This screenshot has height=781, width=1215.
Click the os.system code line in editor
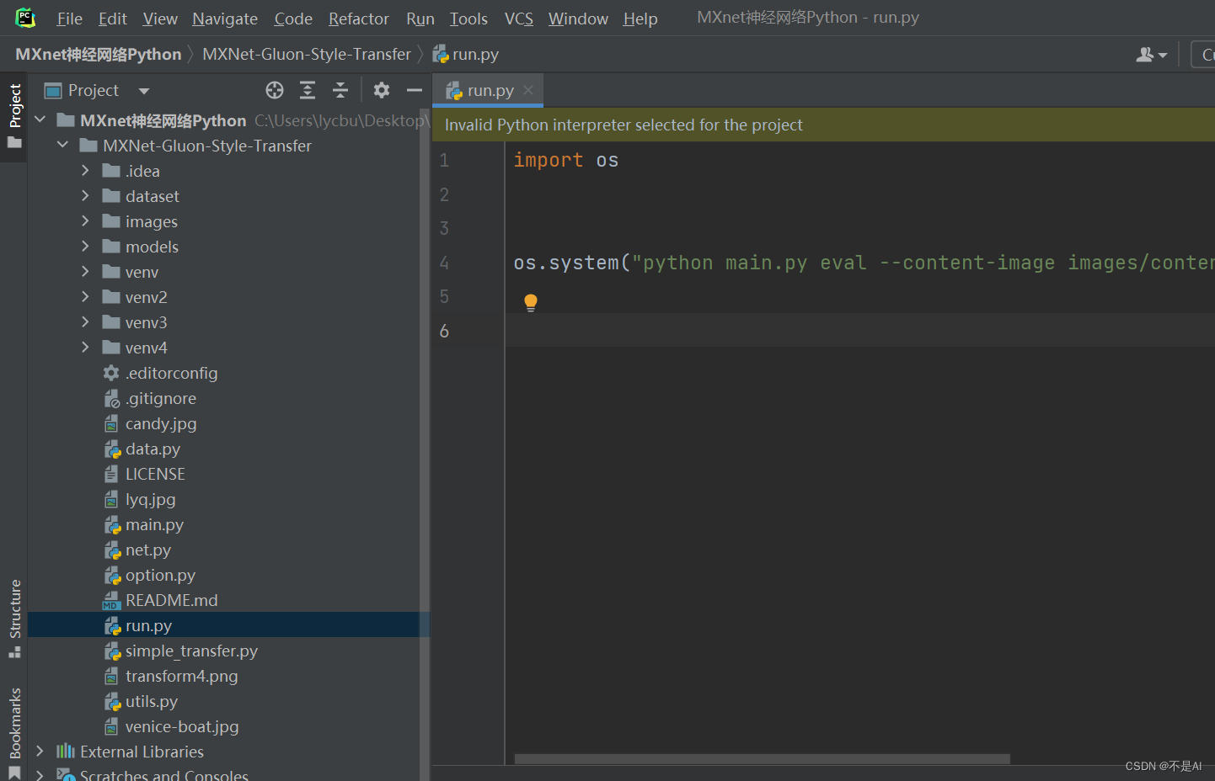864,263
